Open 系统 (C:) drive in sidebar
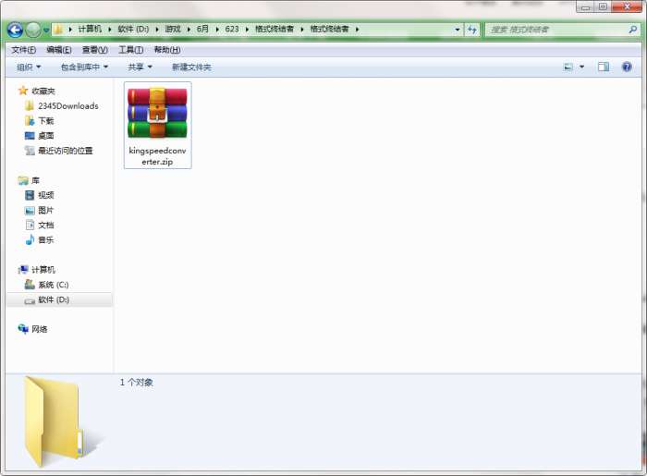The height and width of the screenshot is (476, 647). [x=54, y=285]
